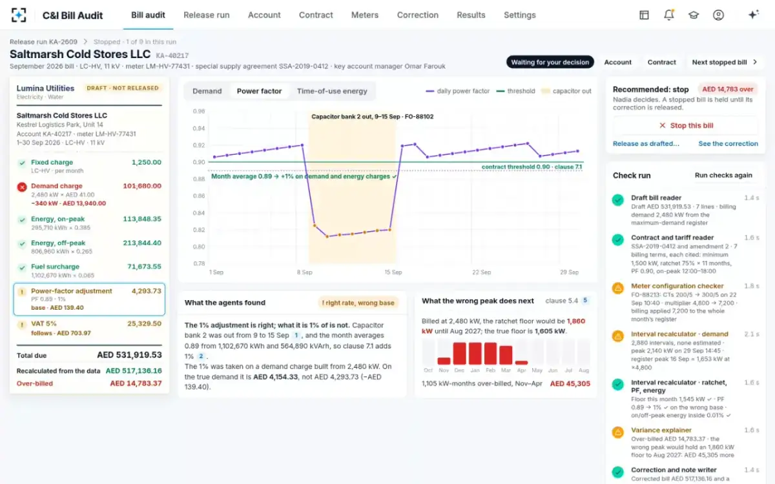Open the Release as drafted… option
Viewport: 775px width, 484px height.
pyautogui.click(x=646, y=144)
